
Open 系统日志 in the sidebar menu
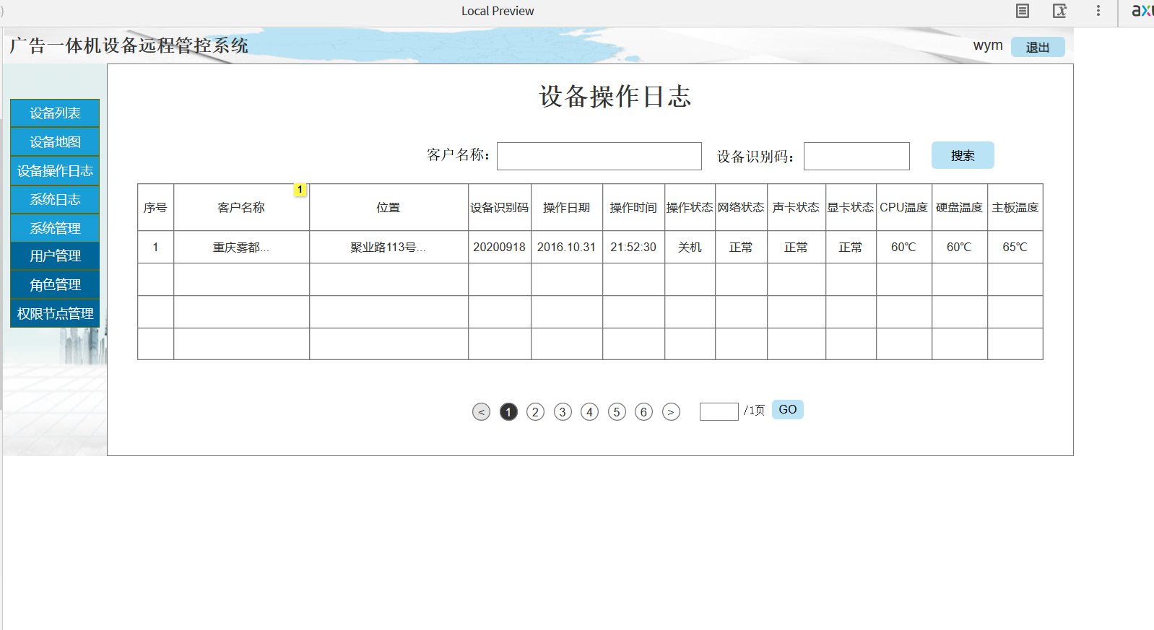pos(55,199)
